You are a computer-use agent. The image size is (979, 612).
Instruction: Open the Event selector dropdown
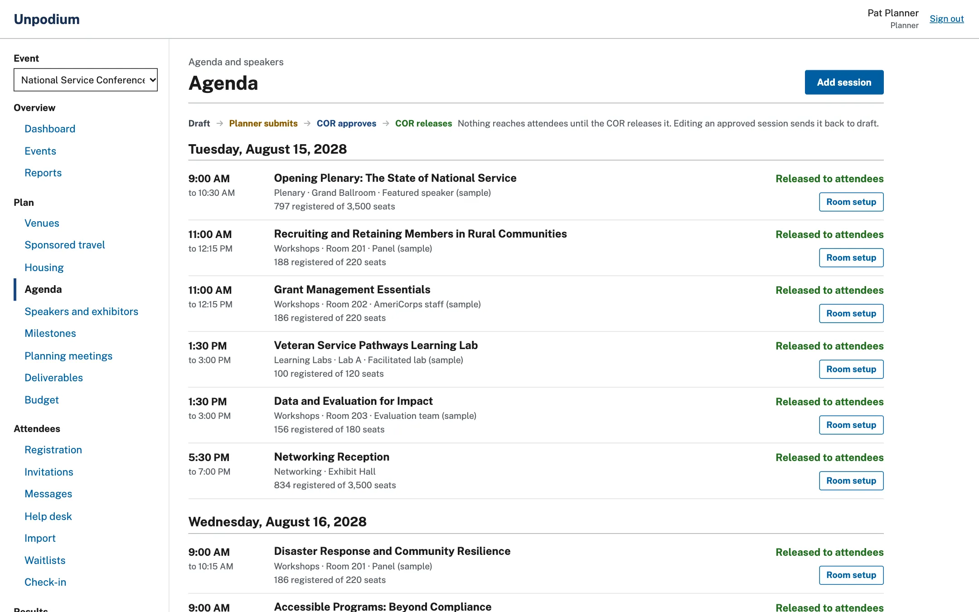[86, 80]
